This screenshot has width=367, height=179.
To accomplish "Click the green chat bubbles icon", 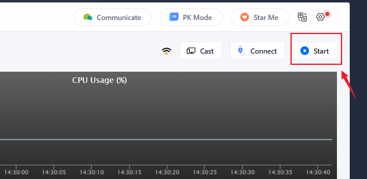I will 88,17.
